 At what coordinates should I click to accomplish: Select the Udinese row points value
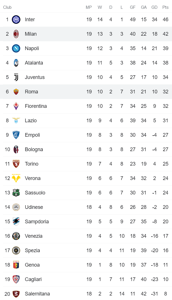166,207
